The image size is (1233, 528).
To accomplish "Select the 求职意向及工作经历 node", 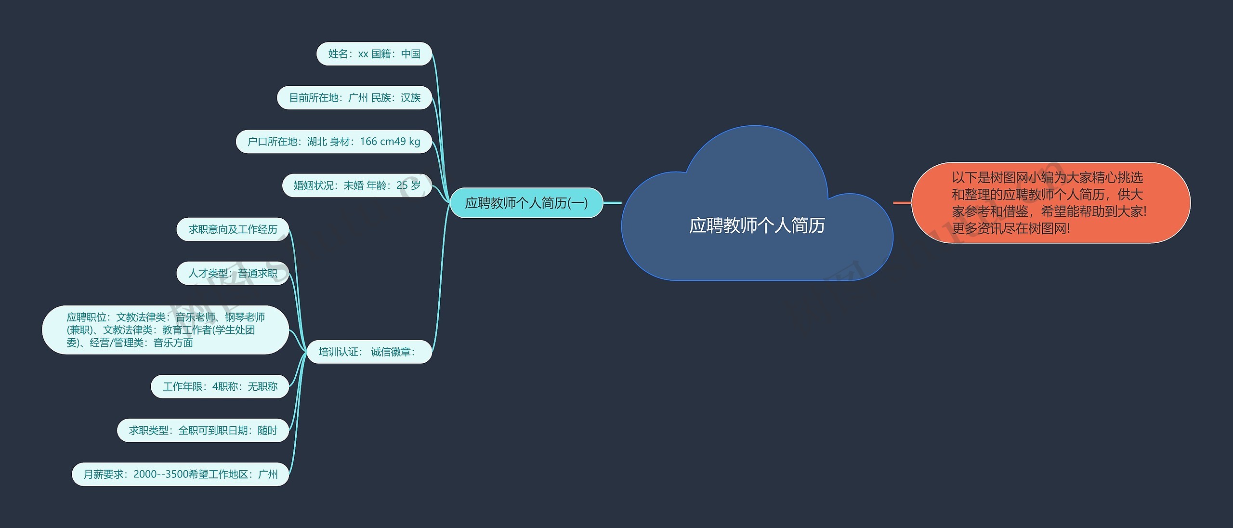I will tap(233, 229).
